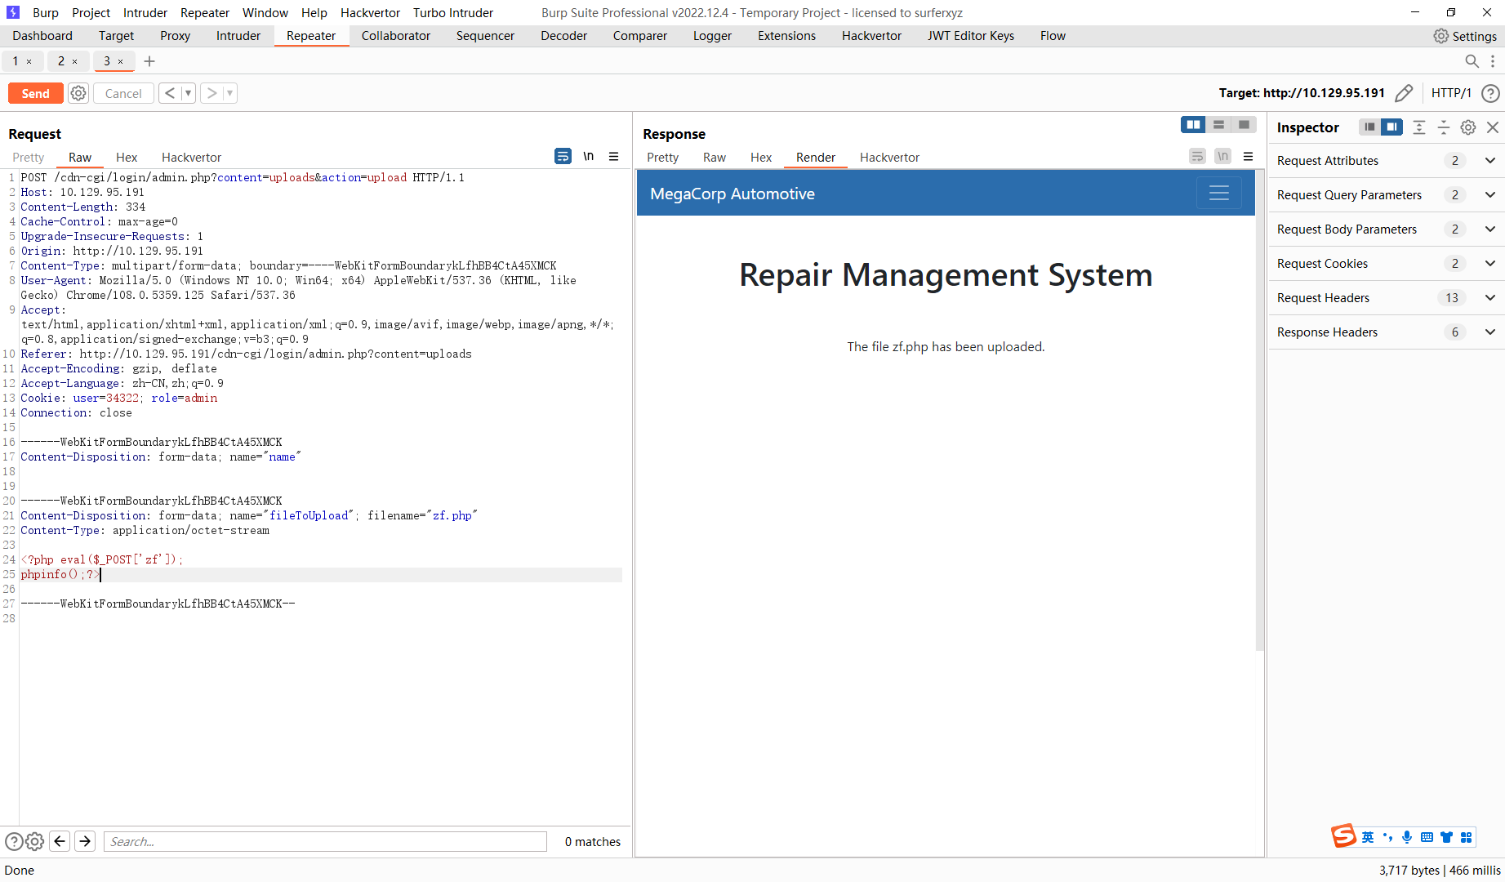Add a new Repeater tab with plus
The image size is (1505, 882).
point(149,61)
